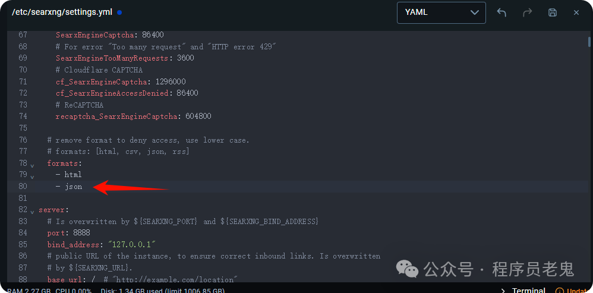This screenshot has height=293, width=593.
Task: Click recaptcha_SearxEngineCaptcha: 604800 line
Action: 134,116
